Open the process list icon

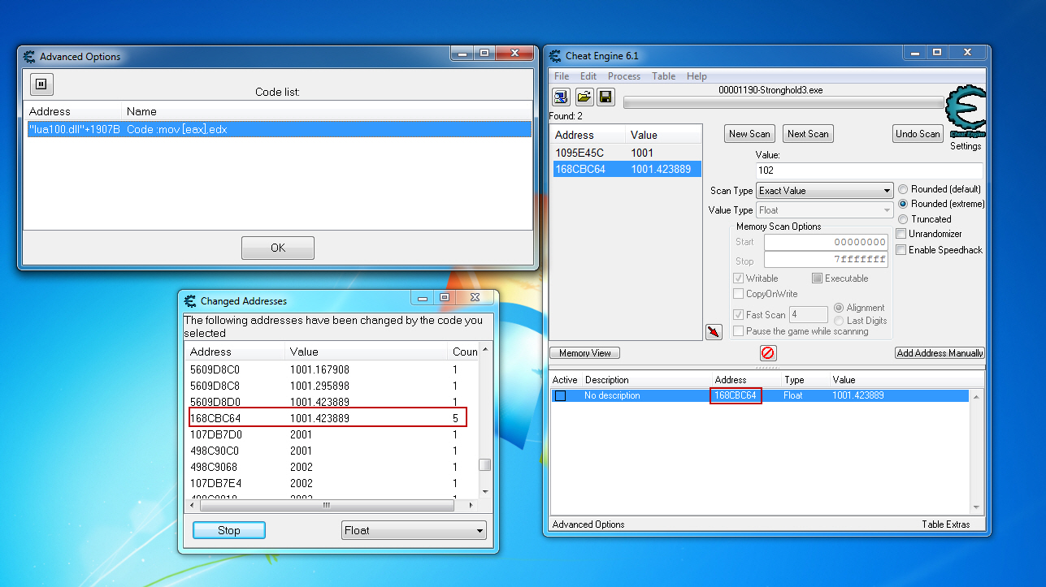click(561, 97)
